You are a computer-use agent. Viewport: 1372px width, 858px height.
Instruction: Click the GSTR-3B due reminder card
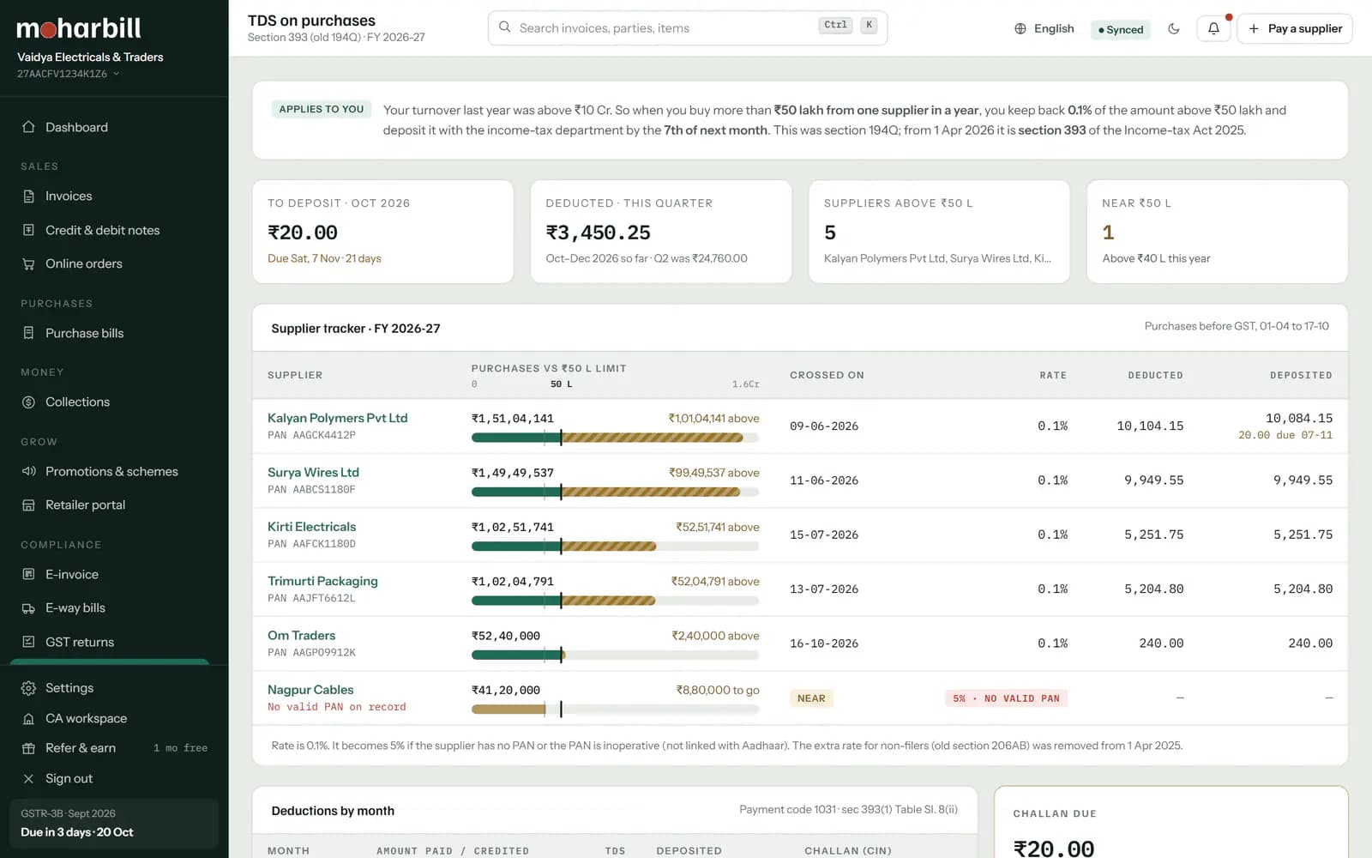coord(114,823)
